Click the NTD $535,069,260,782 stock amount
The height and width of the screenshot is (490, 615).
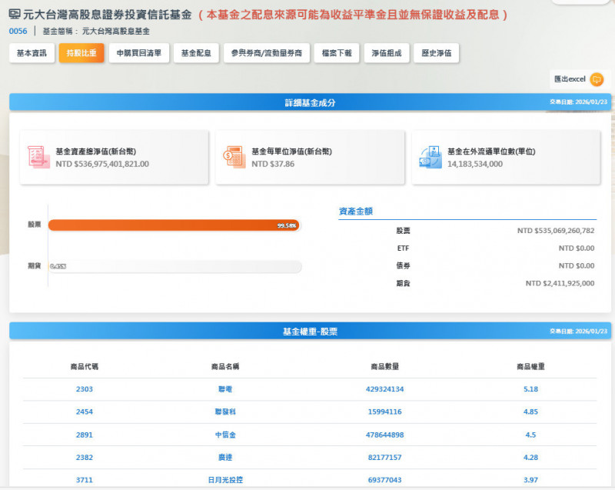tap(556, 231)
